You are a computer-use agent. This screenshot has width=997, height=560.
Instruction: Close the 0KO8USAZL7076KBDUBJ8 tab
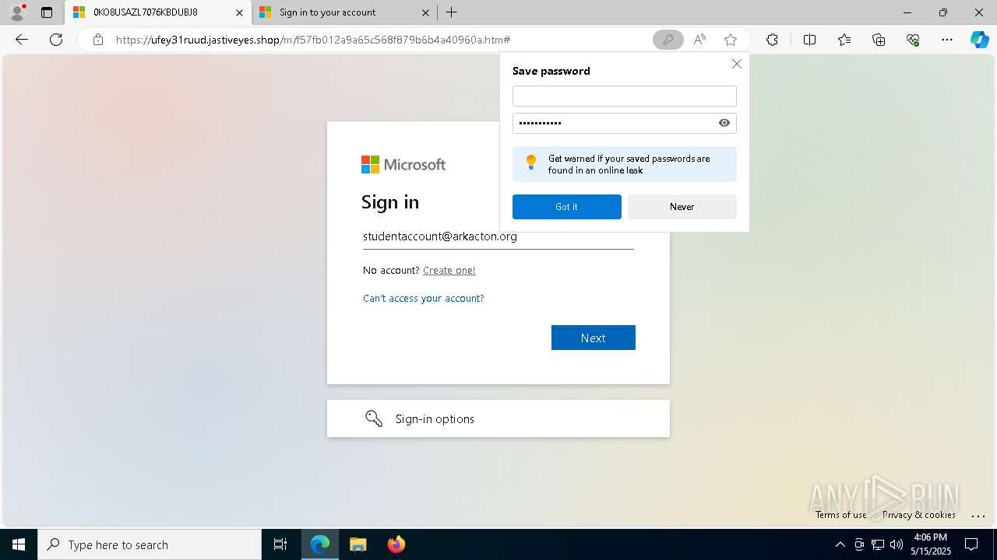[239, 12]
